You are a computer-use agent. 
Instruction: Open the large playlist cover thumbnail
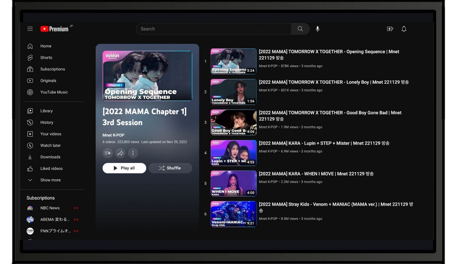(147, 76)
